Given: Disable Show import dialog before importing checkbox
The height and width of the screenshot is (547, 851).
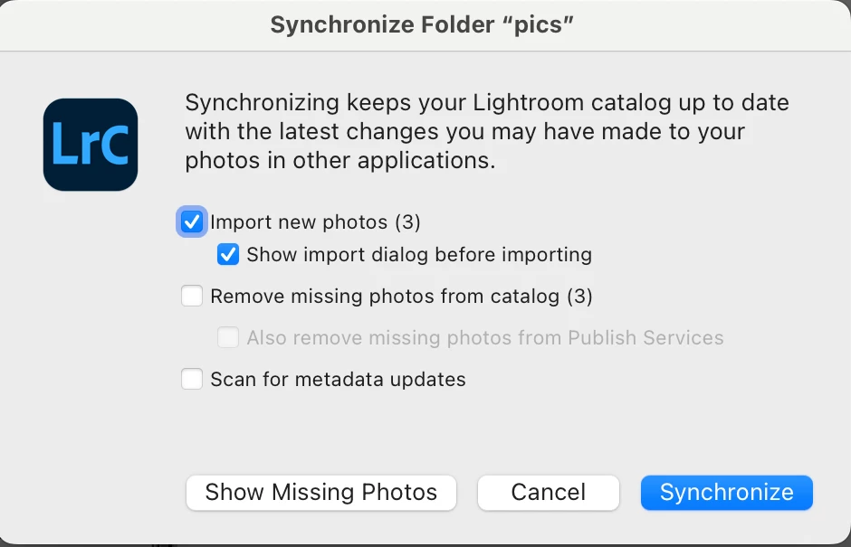Looking at the screenshot, I should (x=228, y=255).
